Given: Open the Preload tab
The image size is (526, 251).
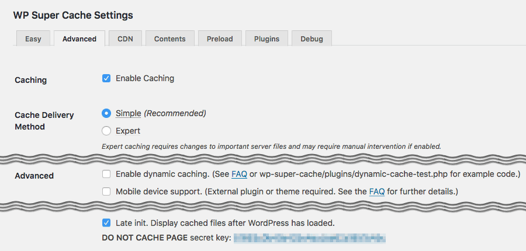Looking at the screenshot, I should (220, 39).
